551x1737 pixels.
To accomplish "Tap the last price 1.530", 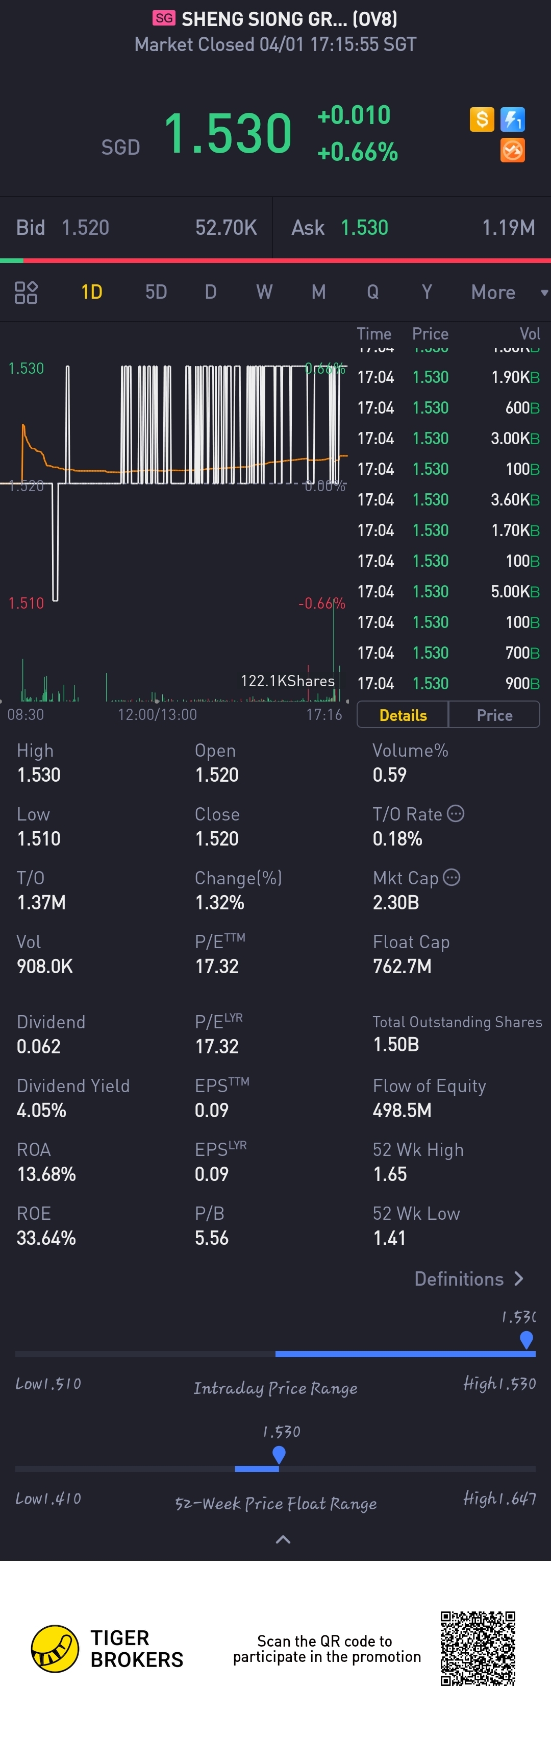I will pyautogui.click(x=228, y=133).
